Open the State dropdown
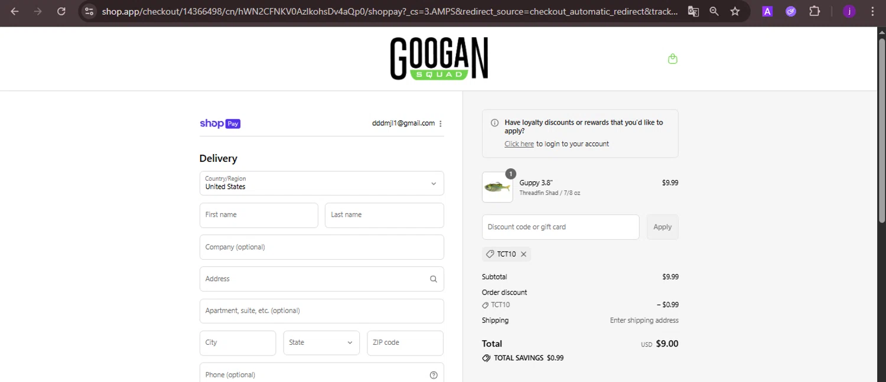Screen dimensions: 886x382 point(321,342)
